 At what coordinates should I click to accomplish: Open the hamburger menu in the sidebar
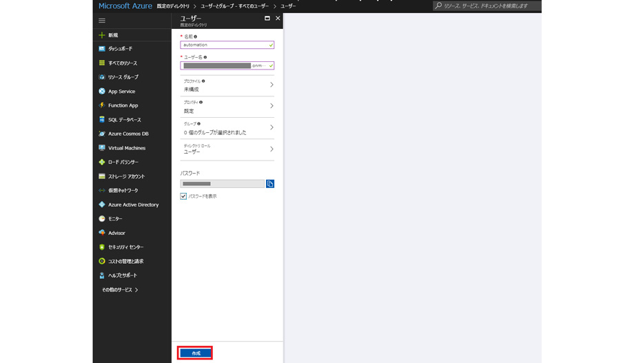pyautogui.click(x=102, y=20)
